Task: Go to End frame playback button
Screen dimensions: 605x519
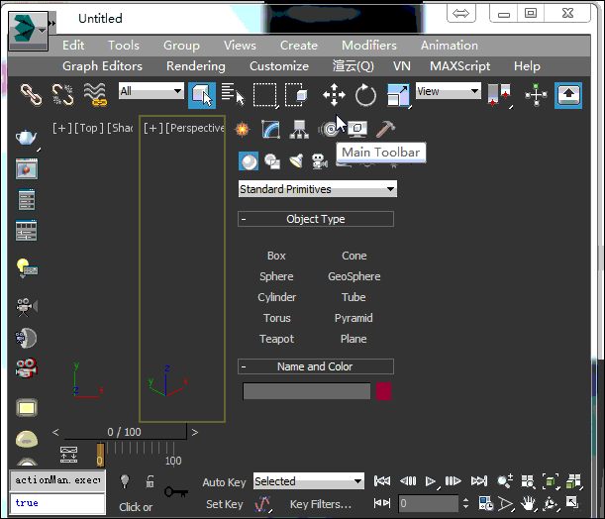Action: click(479, 481)
